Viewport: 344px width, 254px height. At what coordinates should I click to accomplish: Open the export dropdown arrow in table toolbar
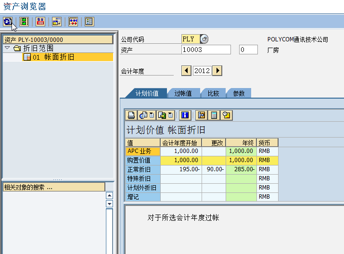coord(171,115)
